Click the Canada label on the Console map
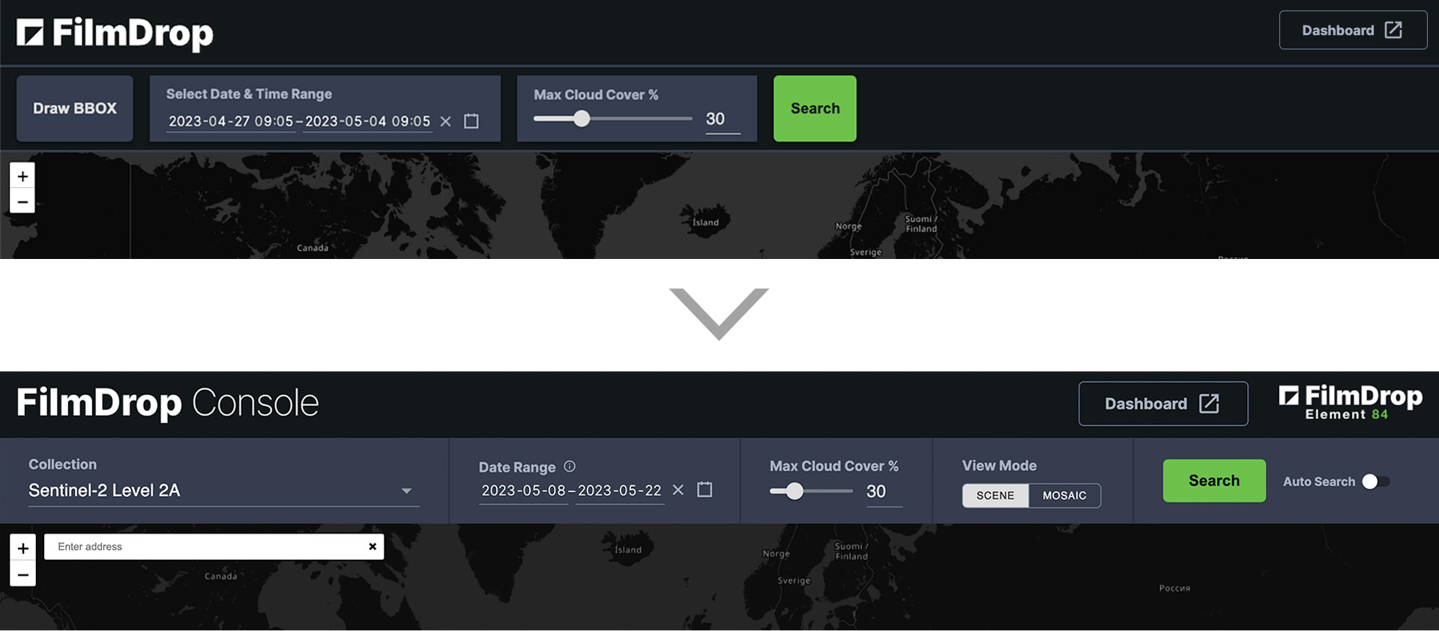The image size is (1439, 631). coord(220,576)
